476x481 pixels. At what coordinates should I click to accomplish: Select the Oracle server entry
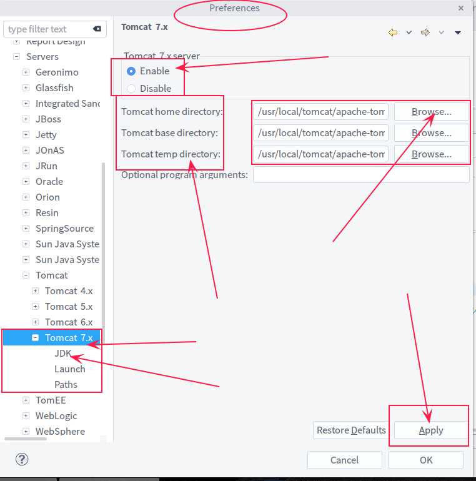[x=49, y=182]
